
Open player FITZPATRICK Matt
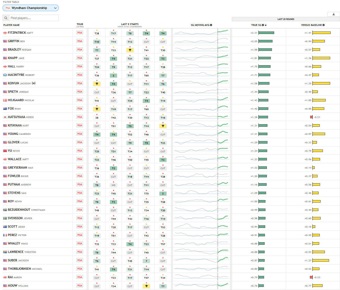(x=21, y=33)
